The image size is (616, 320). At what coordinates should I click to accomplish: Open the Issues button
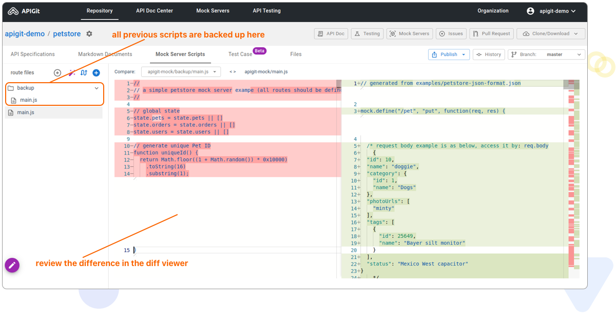pyautogui.click(x=451, y=33)
